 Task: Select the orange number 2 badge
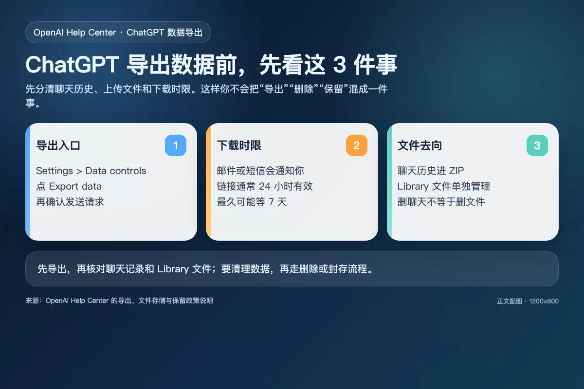tap(357, 145)
